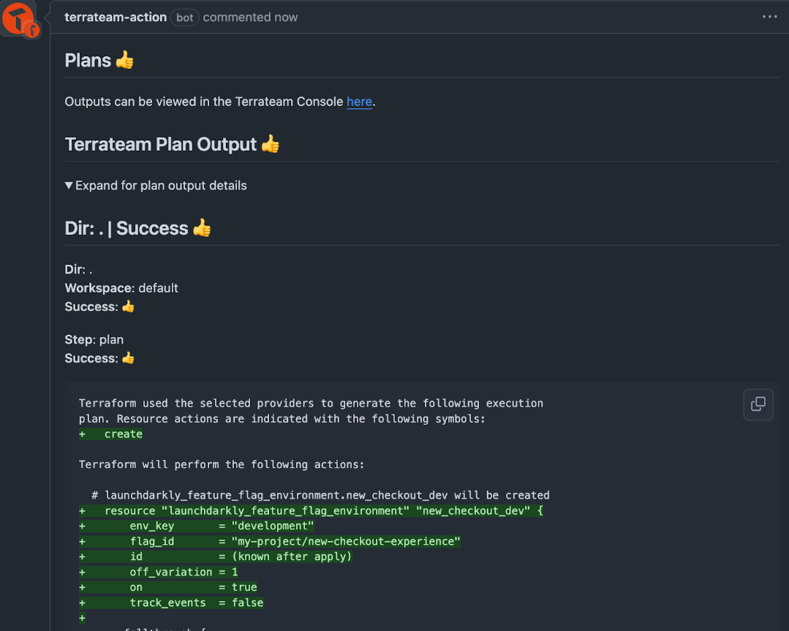The image size is (789, 631).
Task: Click the resource launchdarkly_feature_flag_environment code line
Action: pos(311,511)
